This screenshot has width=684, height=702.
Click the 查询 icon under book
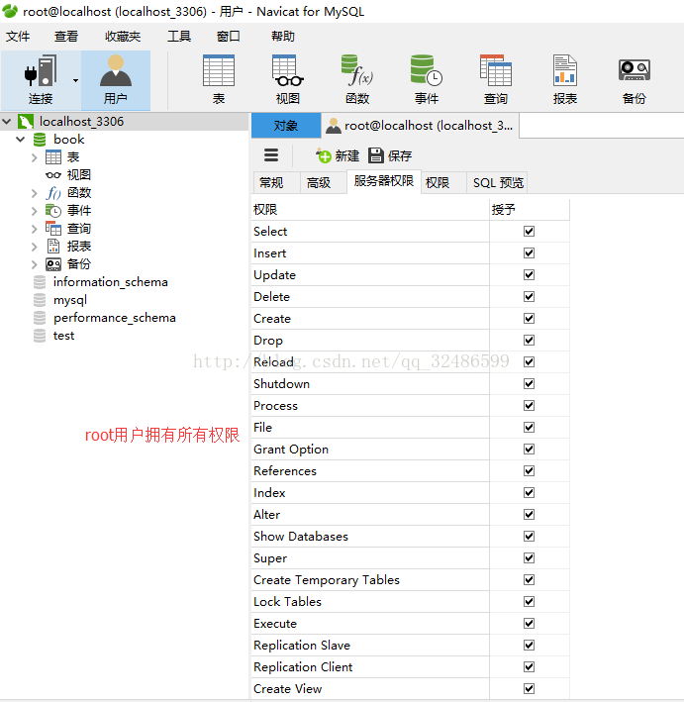click(x=53, y=229)
